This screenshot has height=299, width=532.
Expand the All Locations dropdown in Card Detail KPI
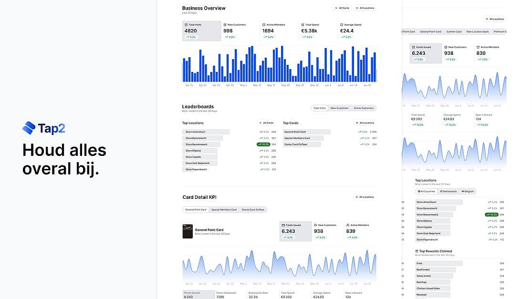[x=365, y=197]
